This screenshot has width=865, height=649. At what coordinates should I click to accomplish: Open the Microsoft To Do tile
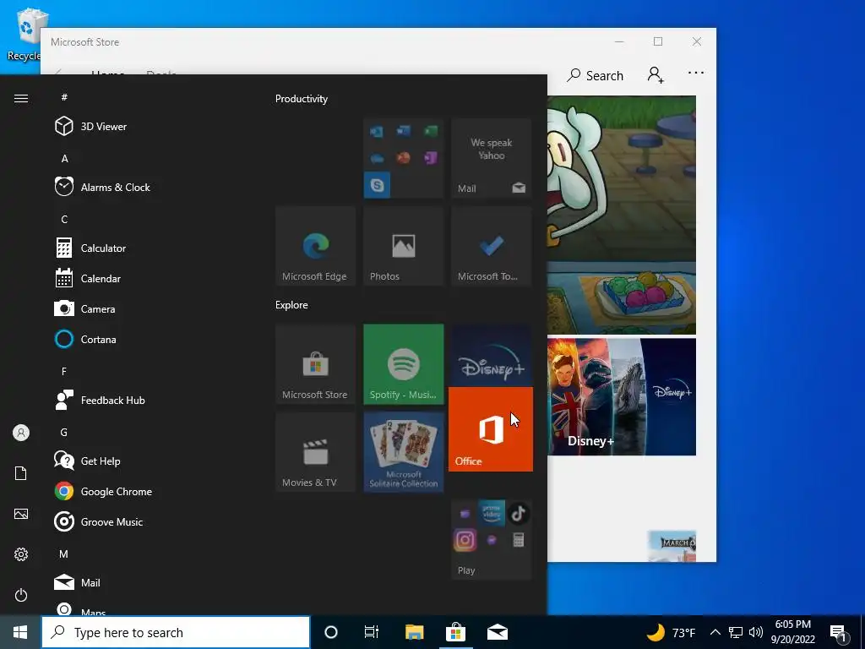pyautogui.click(x=491, y=246)
